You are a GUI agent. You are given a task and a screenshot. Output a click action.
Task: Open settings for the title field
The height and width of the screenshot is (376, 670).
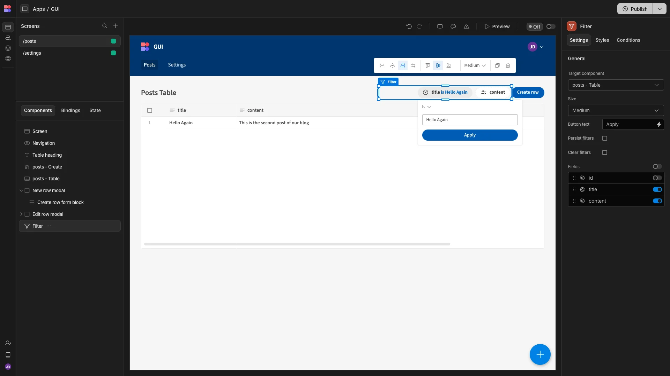582,190
